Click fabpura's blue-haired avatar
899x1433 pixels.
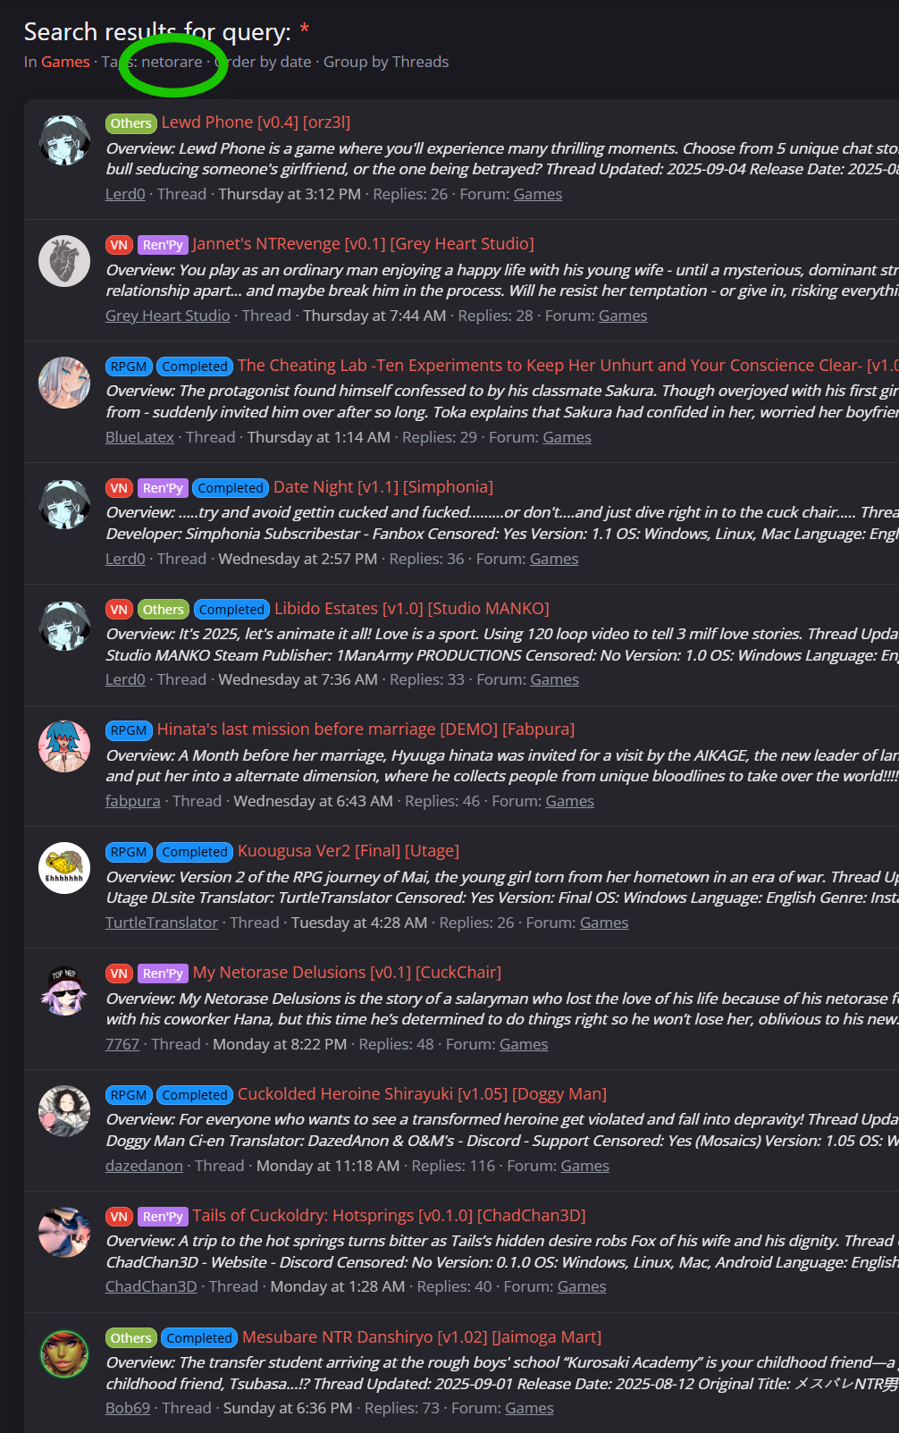pos(64,746)
